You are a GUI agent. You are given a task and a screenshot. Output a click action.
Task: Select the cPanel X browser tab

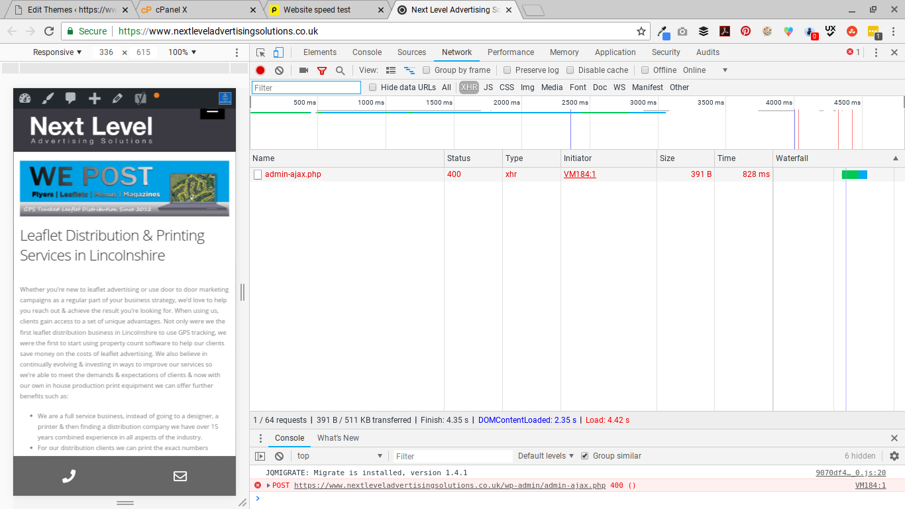tap(197, 10)
